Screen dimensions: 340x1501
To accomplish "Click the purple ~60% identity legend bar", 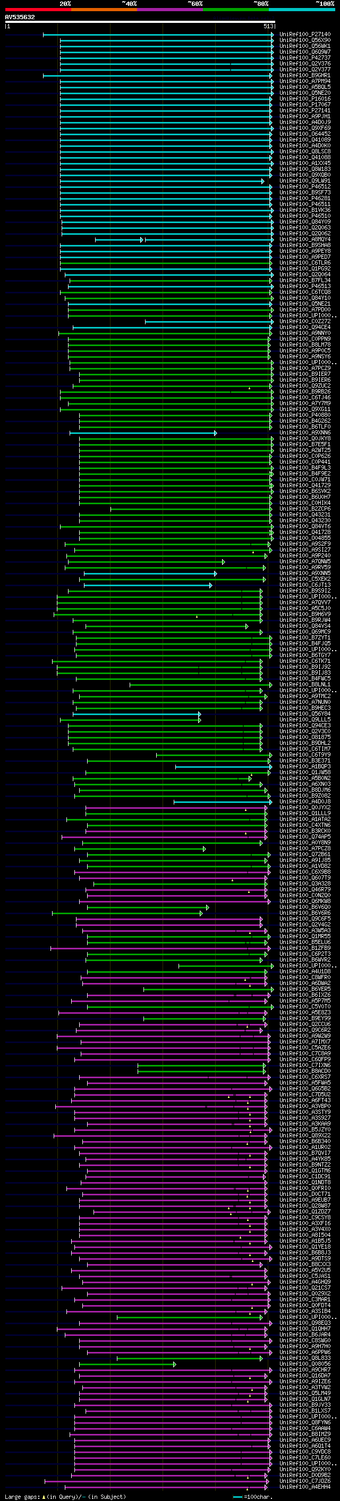I will [x=169, y=10].
